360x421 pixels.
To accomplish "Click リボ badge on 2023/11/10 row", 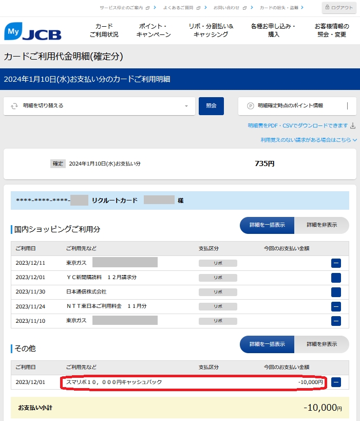I will (218, 321).
